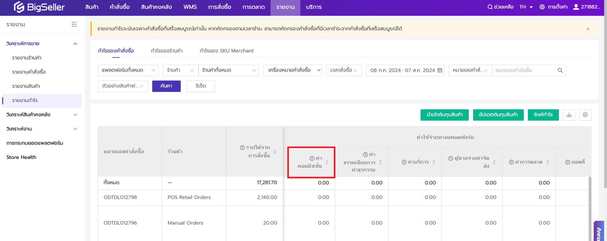Click the หมายเลขคำสั่งซื้อ input field

coord(524,70)
